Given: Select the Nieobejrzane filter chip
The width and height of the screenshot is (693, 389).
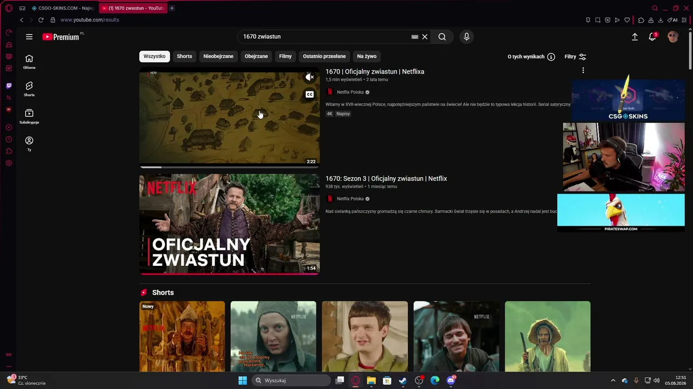Looking at the screenshot, I should point(218,56).
